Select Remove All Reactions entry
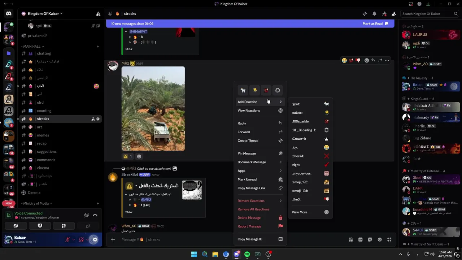The image size is (462, 260). [x=260, y=209]
